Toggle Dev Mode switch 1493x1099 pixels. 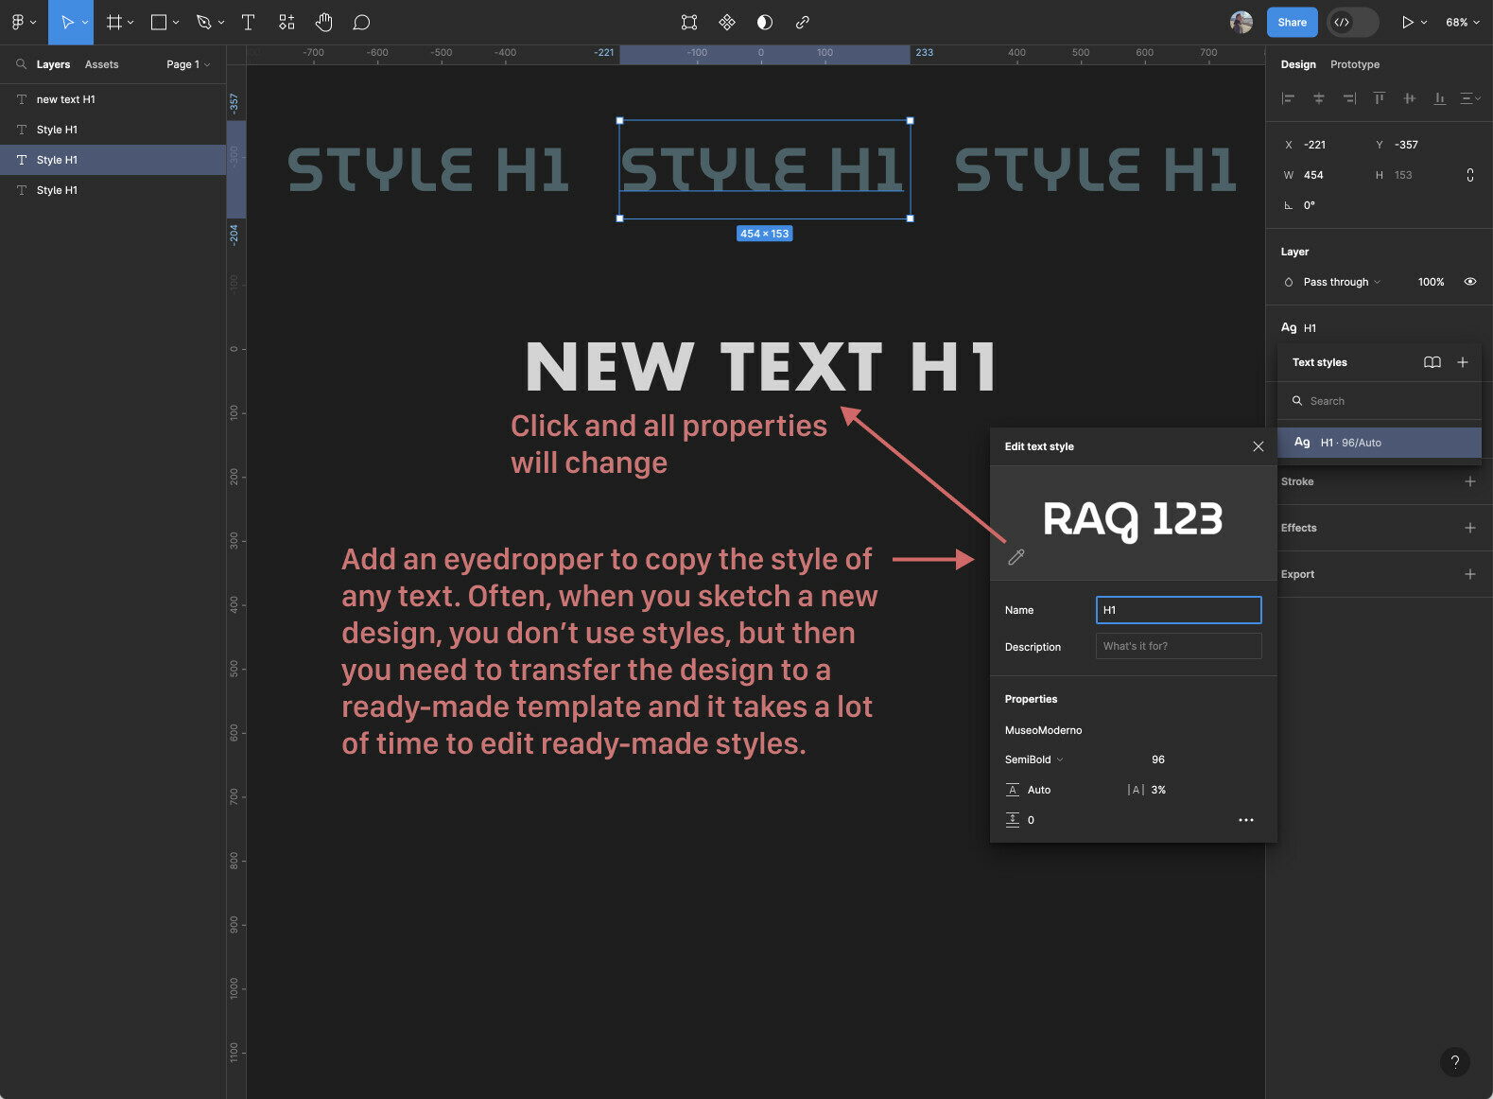1353,22
